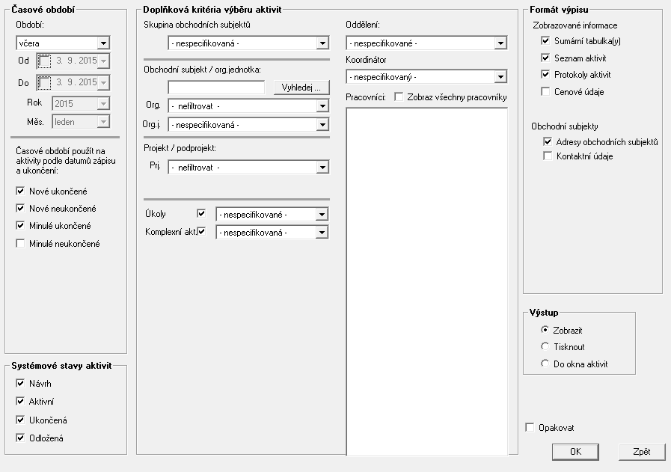Click inside the Pracovníci list box
The height and width of the screenshot is (472, 671).
coord(426,281)
